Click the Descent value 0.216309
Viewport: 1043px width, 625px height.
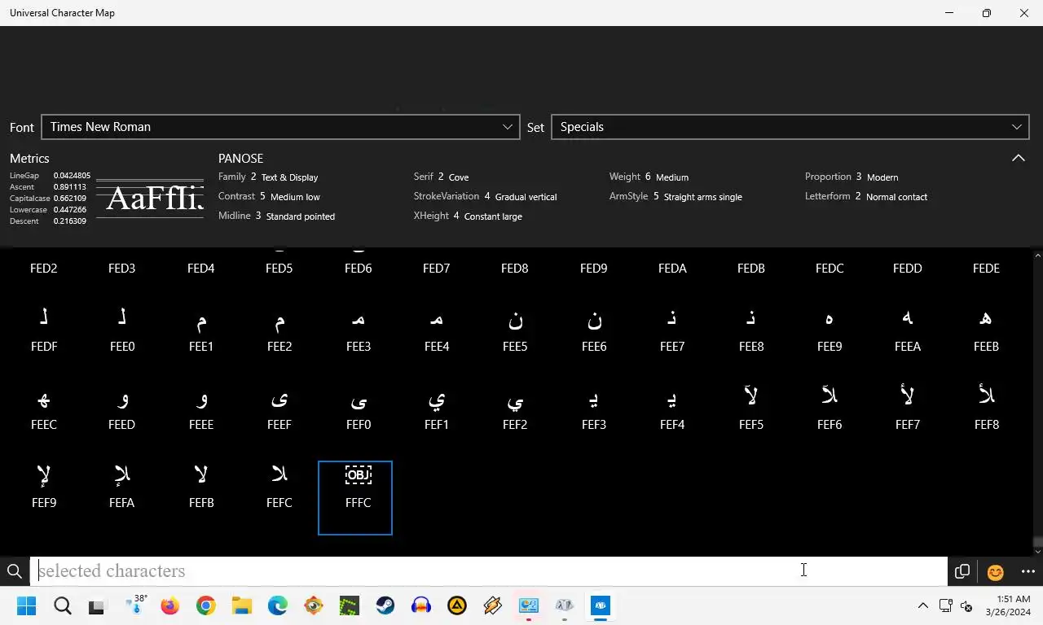70,221
